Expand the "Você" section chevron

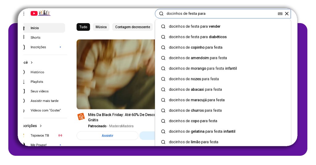pyautogui.click(x=31, y=62)
